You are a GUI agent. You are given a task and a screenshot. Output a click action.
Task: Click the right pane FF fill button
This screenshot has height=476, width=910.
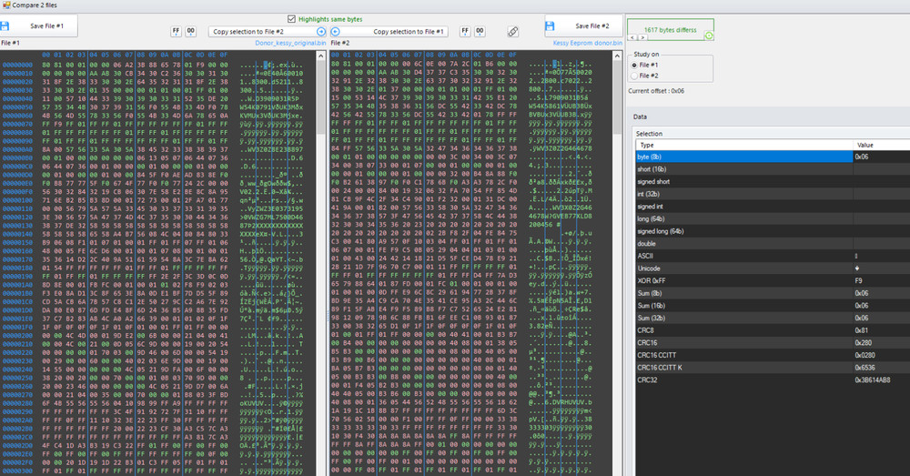465,31
